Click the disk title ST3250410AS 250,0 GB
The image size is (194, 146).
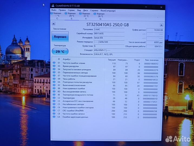(x=107, y=25)
